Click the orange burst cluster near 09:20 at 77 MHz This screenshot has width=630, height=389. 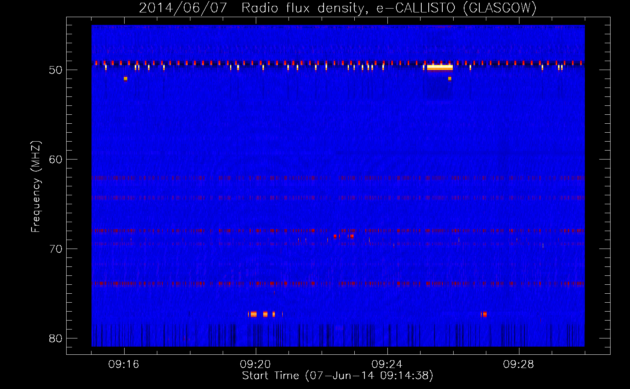tap(262, 314)
